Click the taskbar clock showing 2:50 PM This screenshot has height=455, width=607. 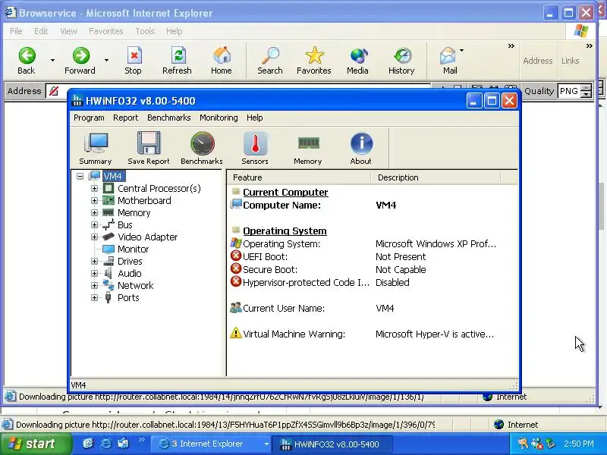pos(579,444)
